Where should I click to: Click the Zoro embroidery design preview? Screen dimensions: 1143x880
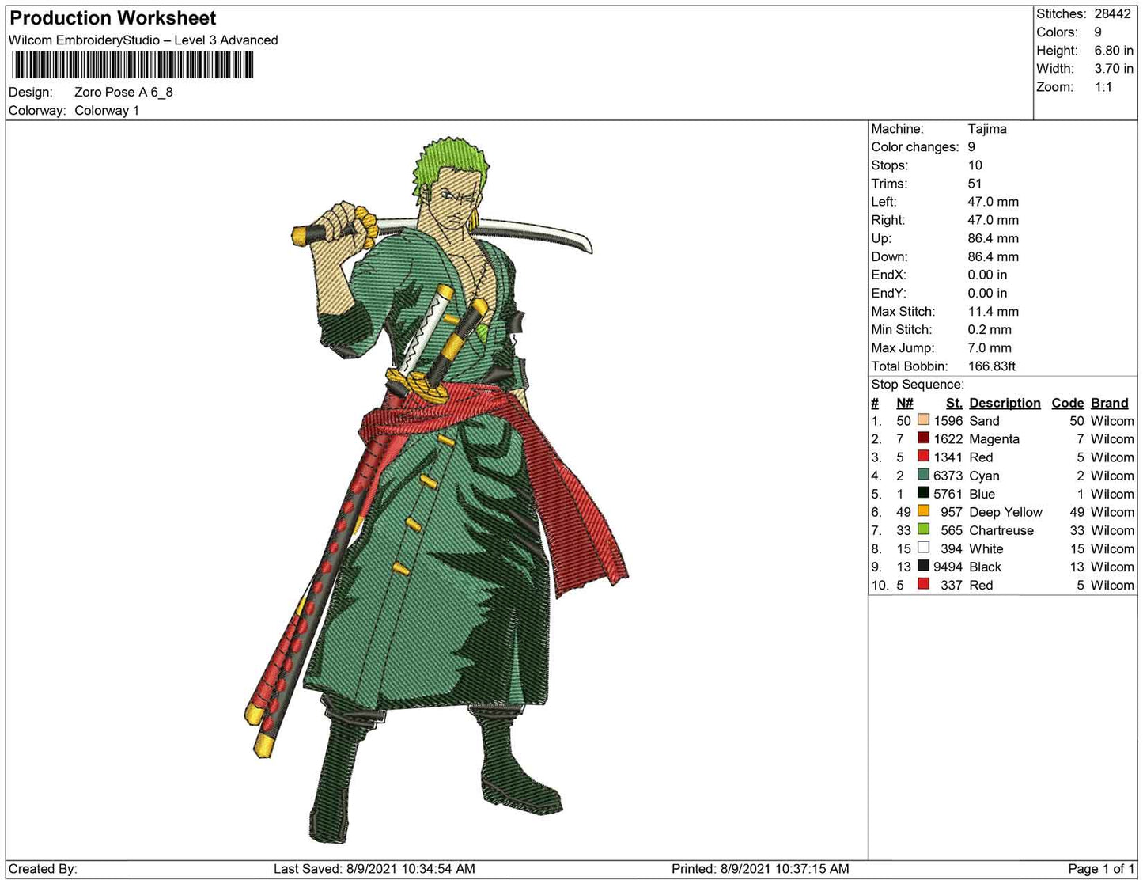click(437, 491)
